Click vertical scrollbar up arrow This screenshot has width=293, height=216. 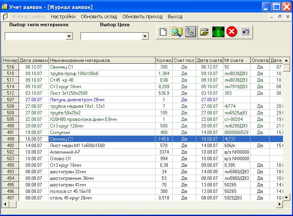point(286,61)
